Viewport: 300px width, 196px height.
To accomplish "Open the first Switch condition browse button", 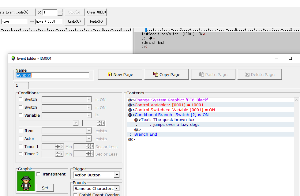I will pos(89,100).
